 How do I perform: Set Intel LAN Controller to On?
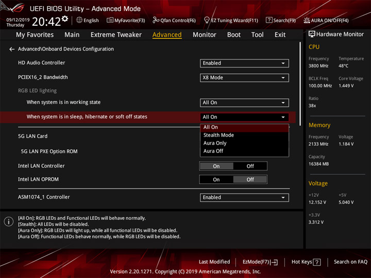pos(216,166)
